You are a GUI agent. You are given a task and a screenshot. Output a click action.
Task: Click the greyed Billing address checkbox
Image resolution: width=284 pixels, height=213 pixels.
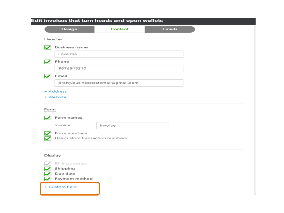coord(48,164)
